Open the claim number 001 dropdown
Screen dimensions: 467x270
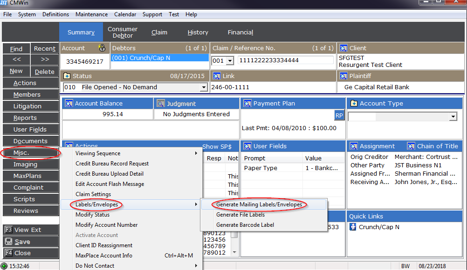[230, 61]
